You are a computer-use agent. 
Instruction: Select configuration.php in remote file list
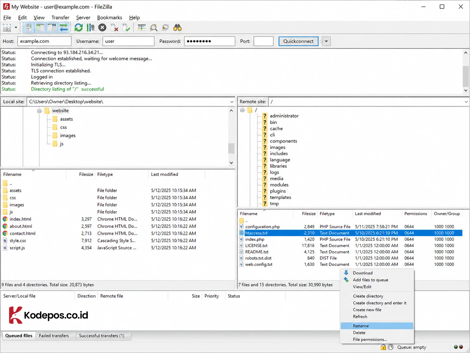tap(351, 227)
